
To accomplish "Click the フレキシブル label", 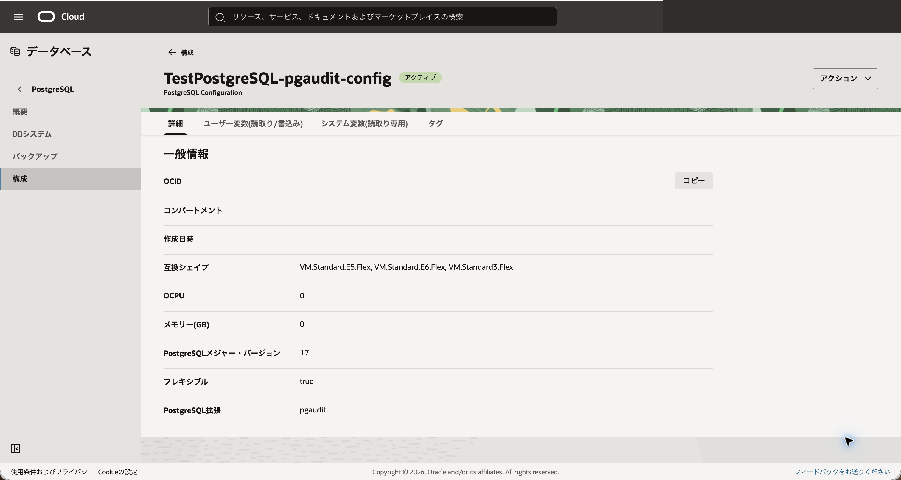I will [186, 382].
